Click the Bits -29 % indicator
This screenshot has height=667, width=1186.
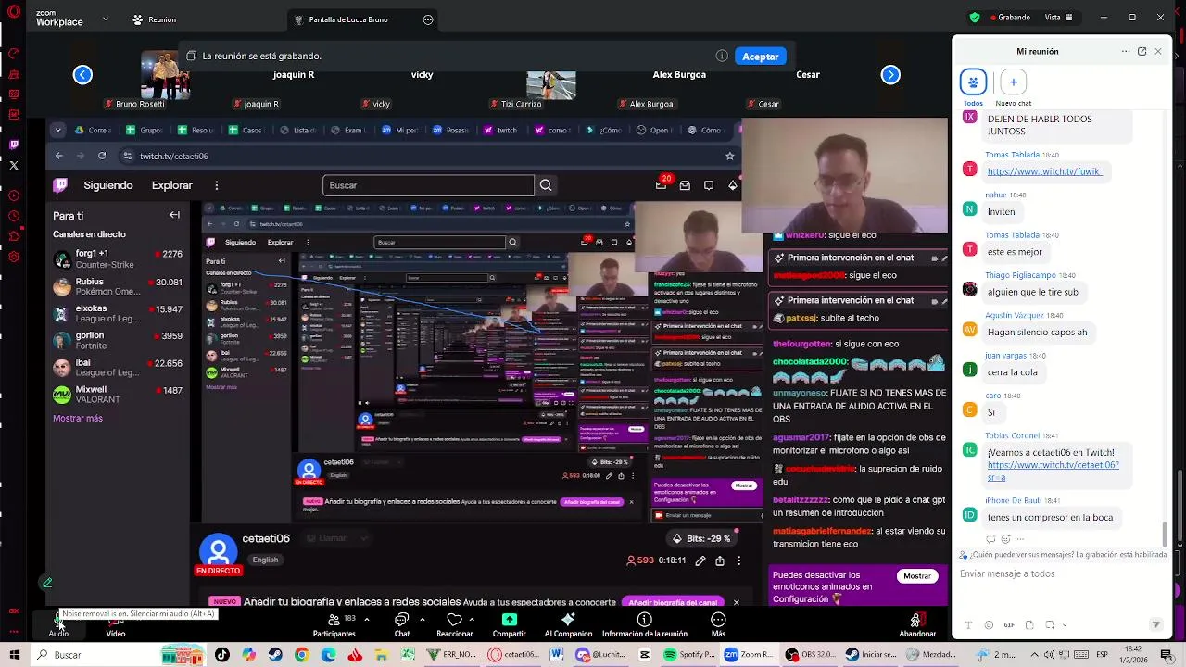coord(703,538)
